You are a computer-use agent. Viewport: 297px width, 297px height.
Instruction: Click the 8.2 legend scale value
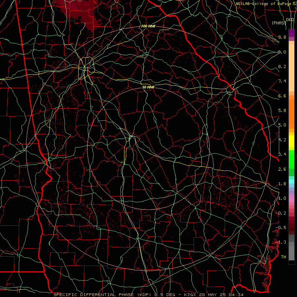(282, 66)
